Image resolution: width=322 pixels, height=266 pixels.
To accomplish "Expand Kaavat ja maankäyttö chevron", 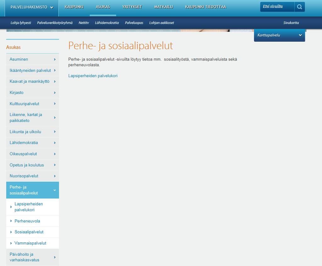I will point(55,82).
